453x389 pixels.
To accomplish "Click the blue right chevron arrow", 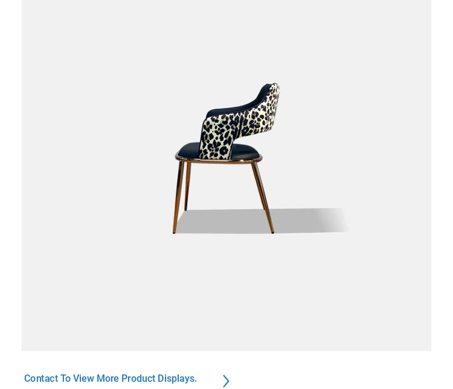I will pos(226,381).
